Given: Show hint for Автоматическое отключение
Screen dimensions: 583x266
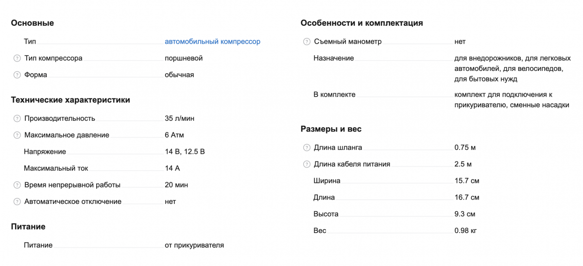Looking at the screenshot, I should click(17, 201).
